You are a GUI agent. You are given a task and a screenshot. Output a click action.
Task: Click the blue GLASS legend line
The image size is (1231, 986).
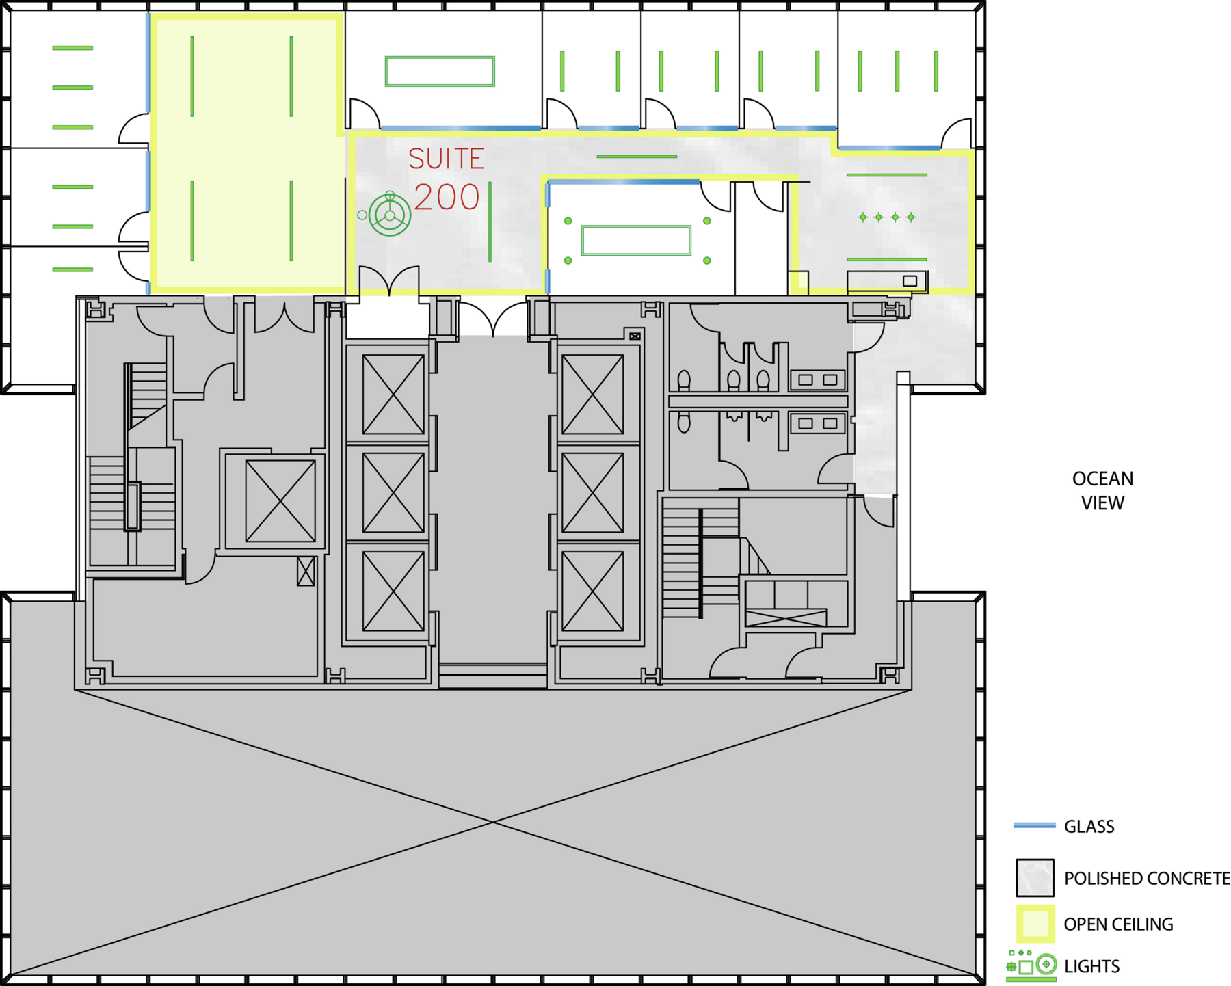point(1034,826)
